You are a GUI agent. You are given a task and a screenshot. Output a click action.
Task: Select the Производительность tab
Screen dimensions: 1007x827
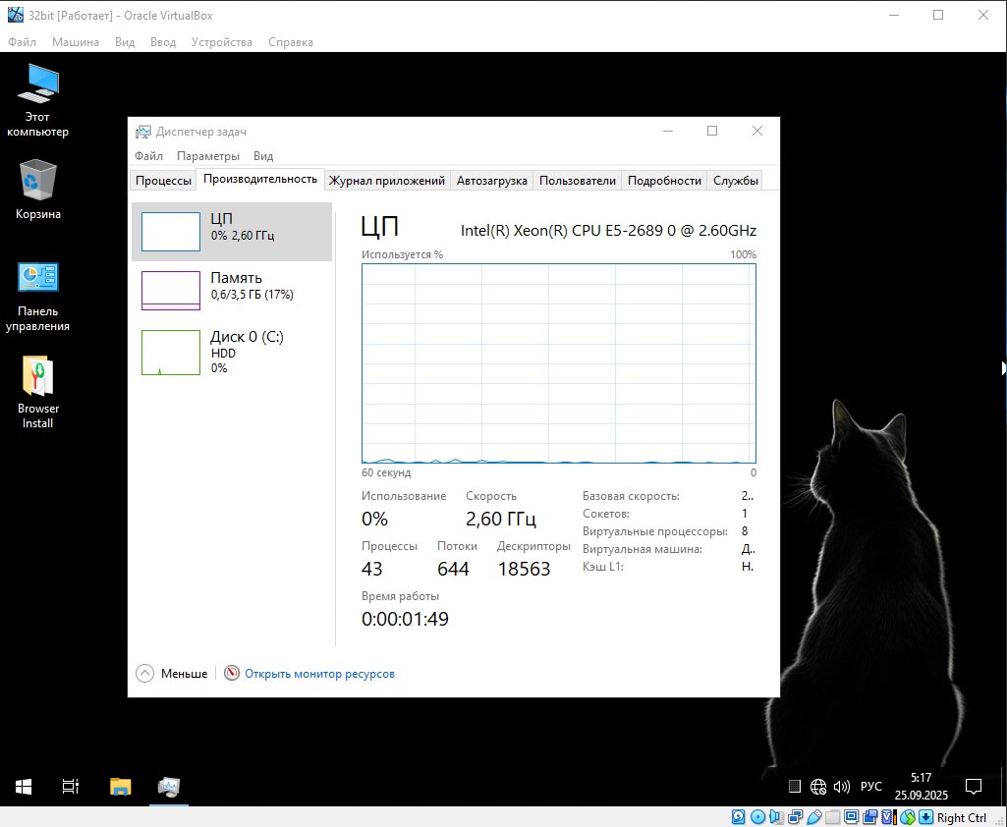coord(260,179)
